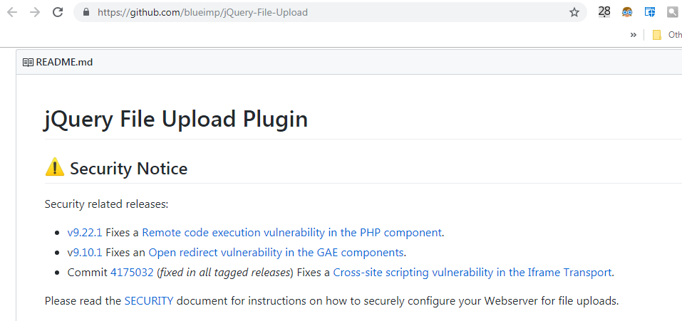The width and height of the screenshot is (682, 321).
Task: Click the warning sign emoji
Action: point(54,167)
